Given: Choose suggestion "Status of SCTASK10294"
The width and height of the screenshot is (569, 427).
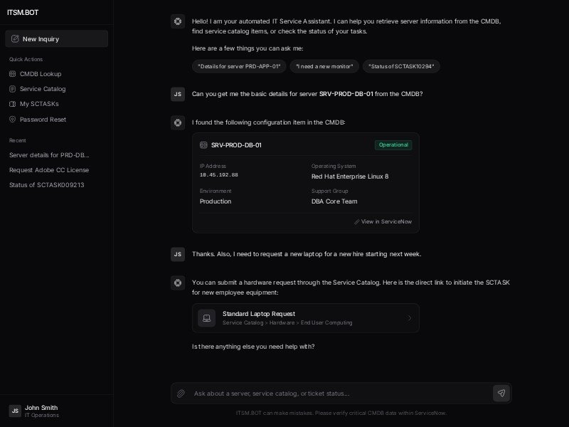Looking at the screenshot, I should (401, 66).
